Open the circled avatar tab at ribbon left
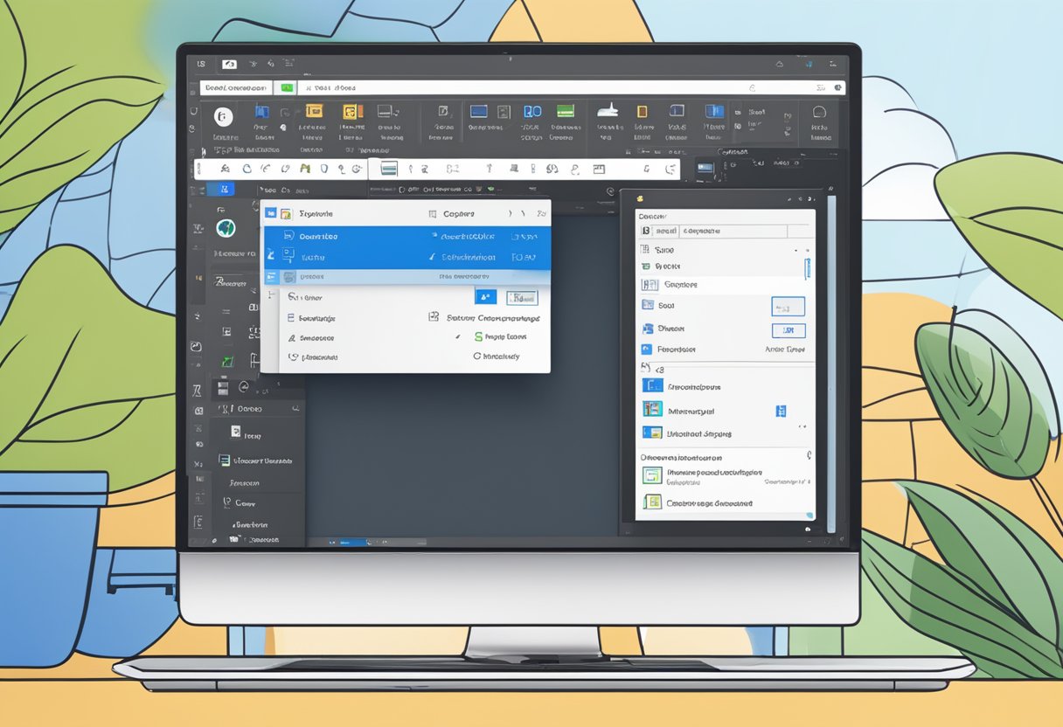 [x=222, y=115]
